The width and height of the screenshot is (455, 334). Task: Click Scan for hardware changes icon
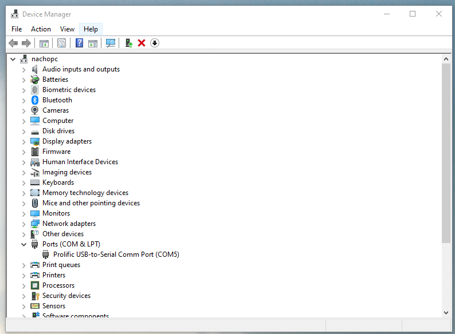click(111, 43)
